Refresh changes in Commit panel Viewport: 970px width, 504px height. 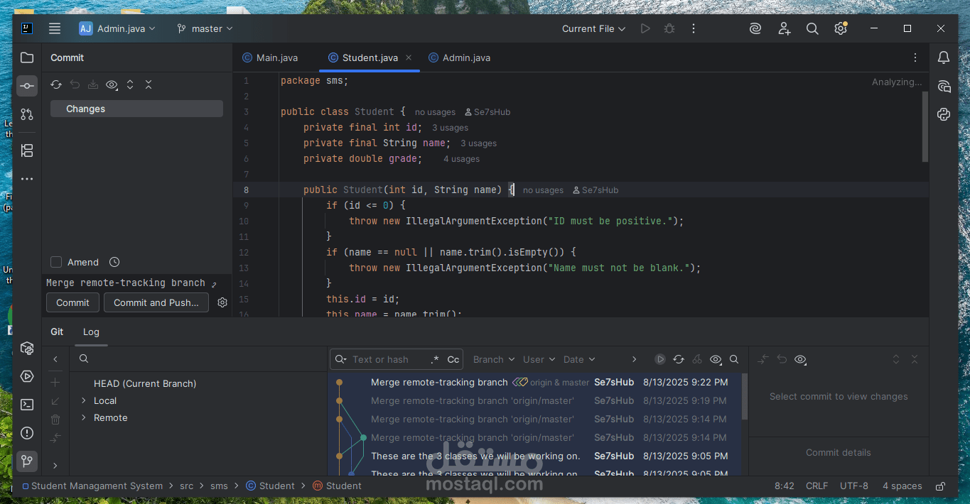[56, 84]
